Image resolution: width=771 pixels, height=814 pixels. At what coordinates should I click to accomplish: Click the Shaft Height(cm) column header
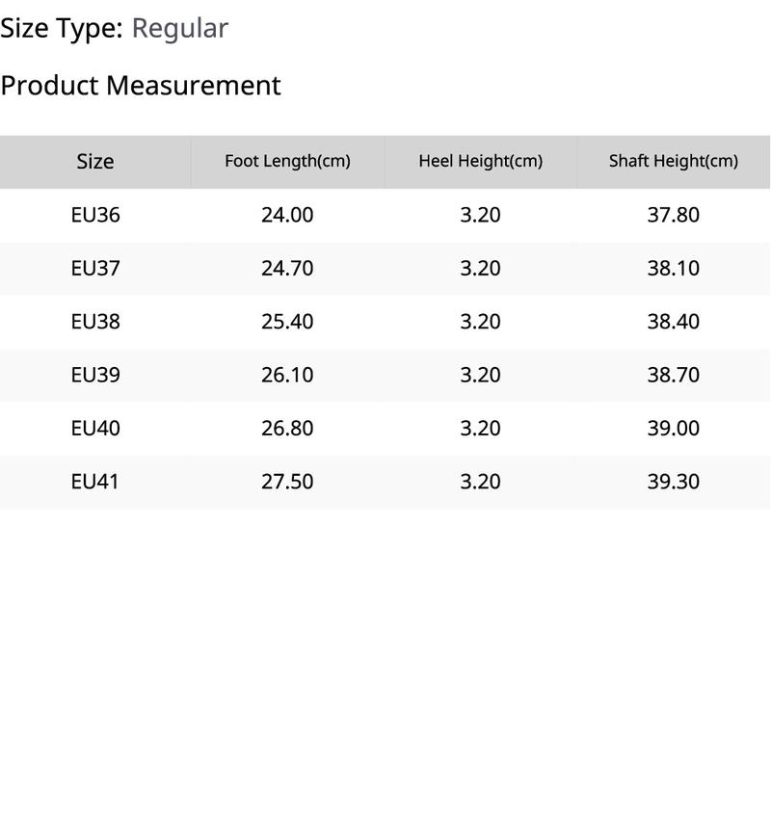(x=673, y=162)
